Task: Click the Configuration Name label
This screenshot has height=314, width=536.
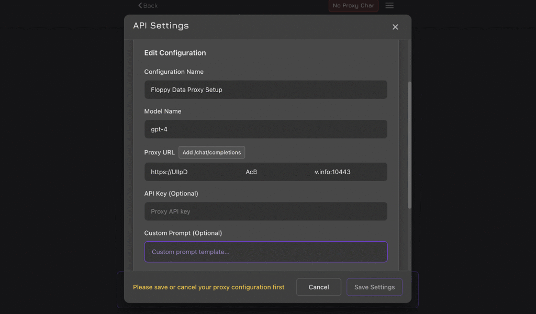Action: click(x=174, y=72)
